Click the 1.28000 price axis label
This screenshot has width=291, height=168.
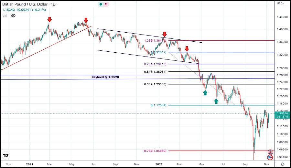coord(282,68)
